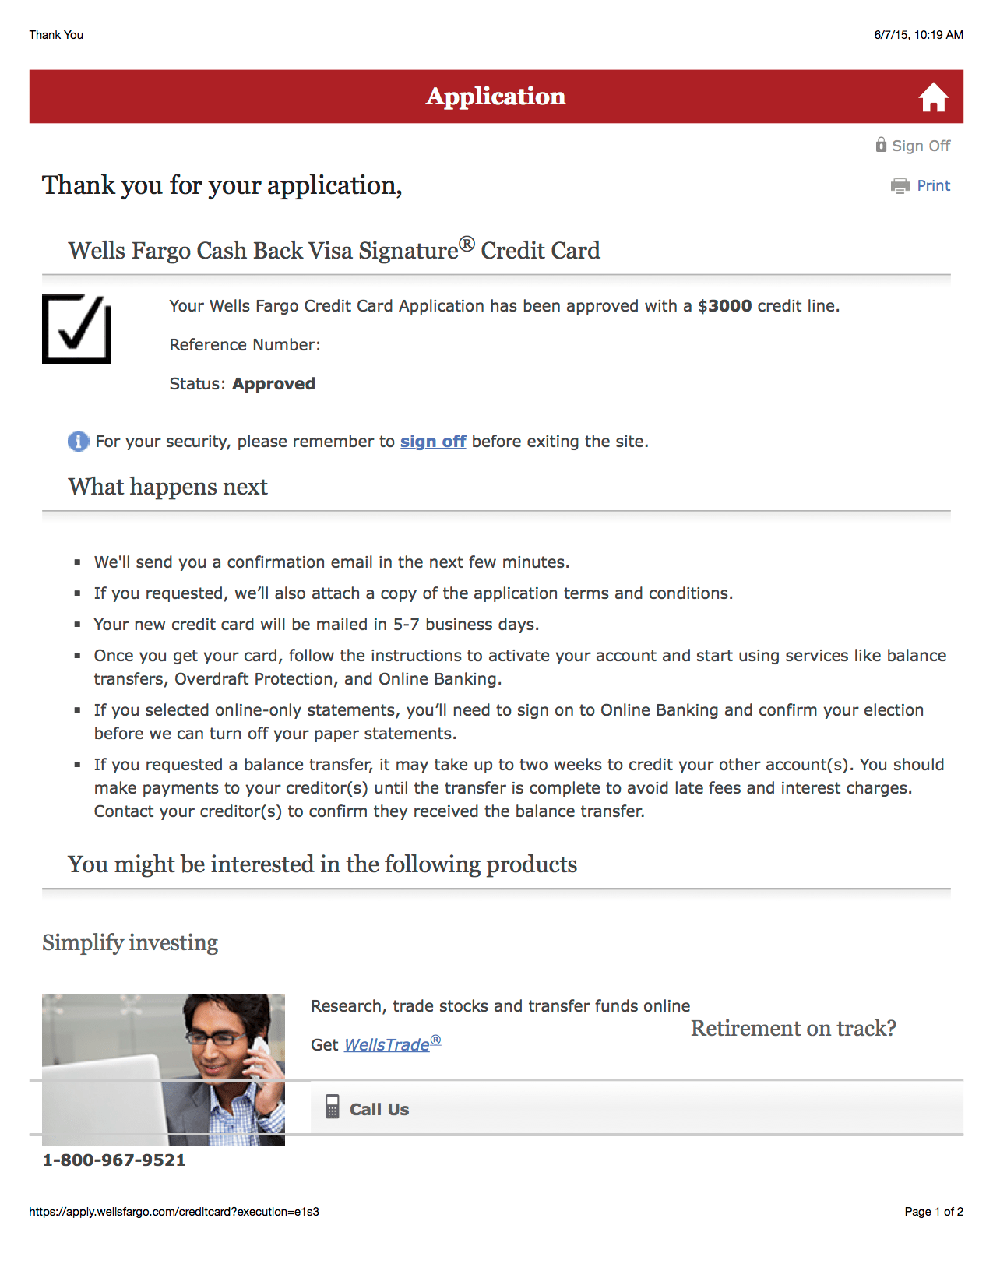Follow the 'sign off' security hyperlink
The height and width of the screenshot is (1285, 993).
pyautogui.click(x=433, y=442)
